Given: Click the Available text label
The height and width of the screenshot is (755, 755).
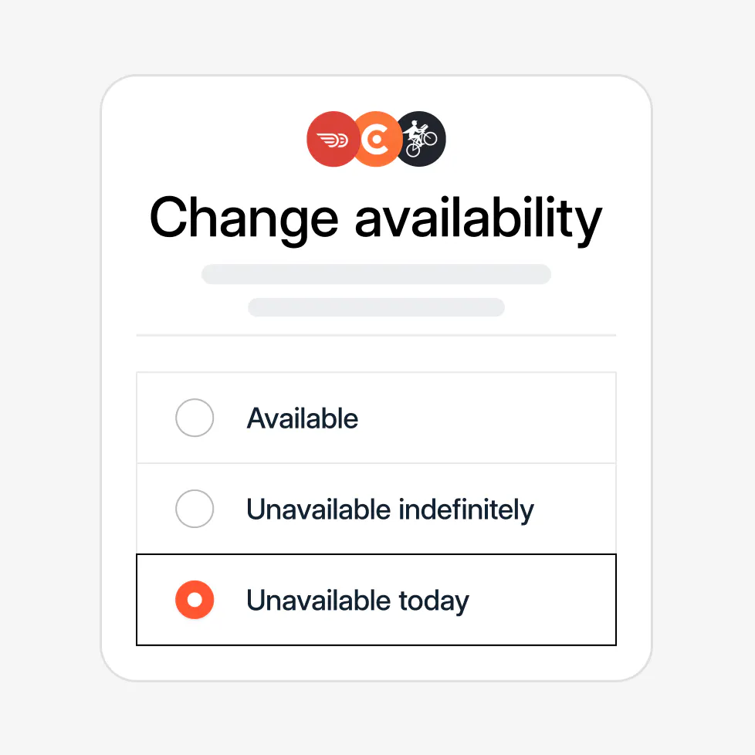Looking at the screenshot, I should 302,418.
